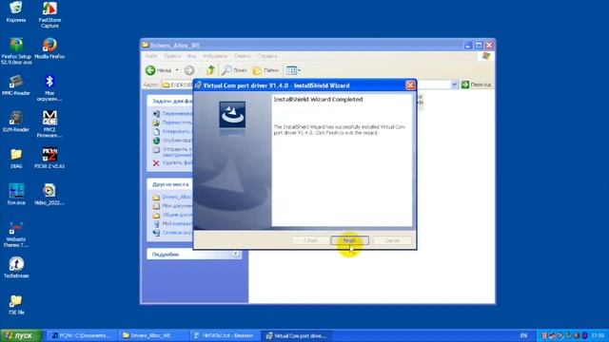Click the disabled Back button in wizard
609x342 pixels.
311,240
